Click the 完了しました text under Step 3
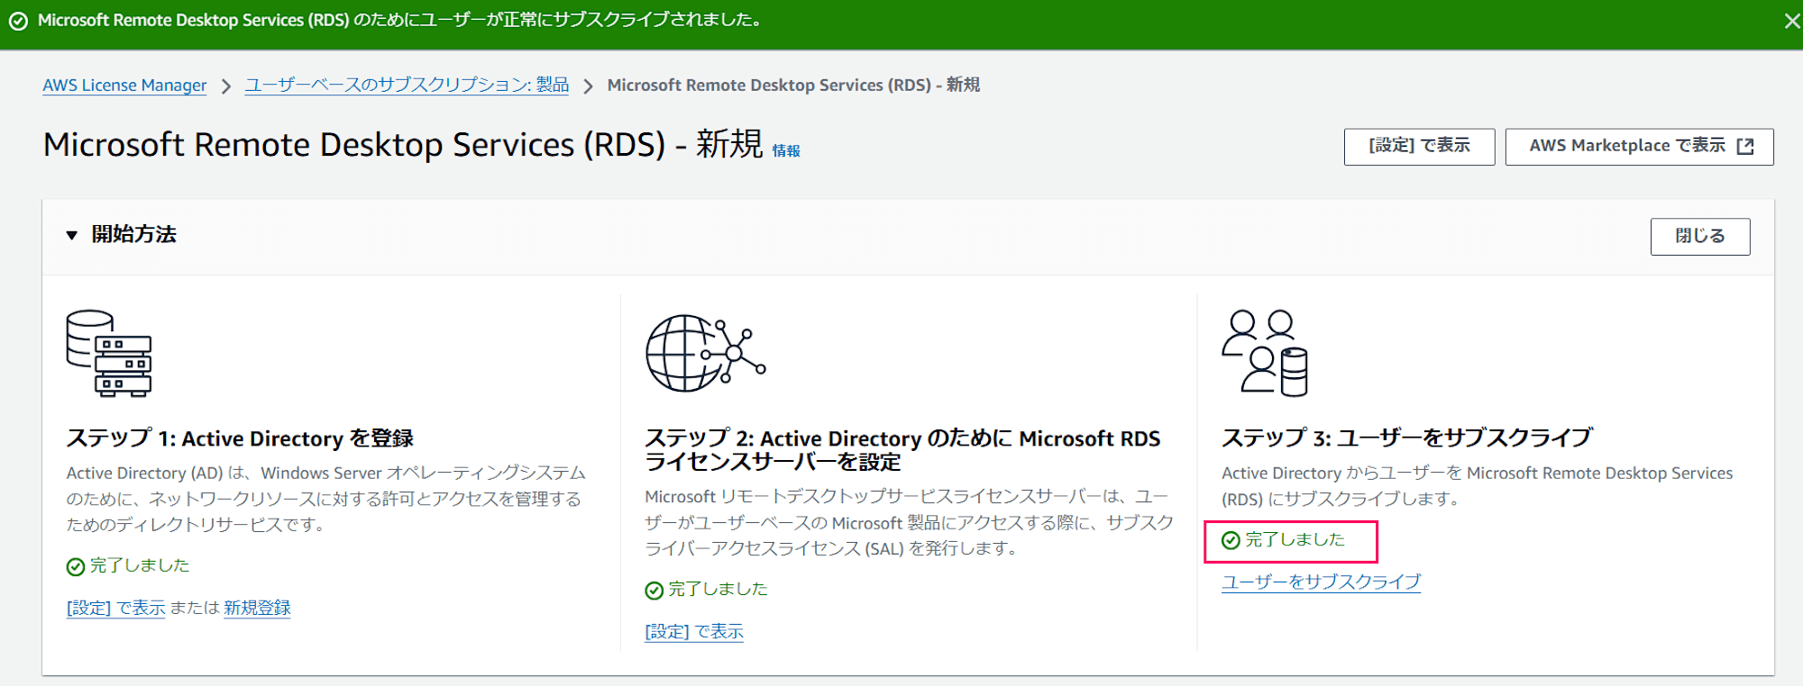This screenshot has height=686, width=1803. point(1295,539)
